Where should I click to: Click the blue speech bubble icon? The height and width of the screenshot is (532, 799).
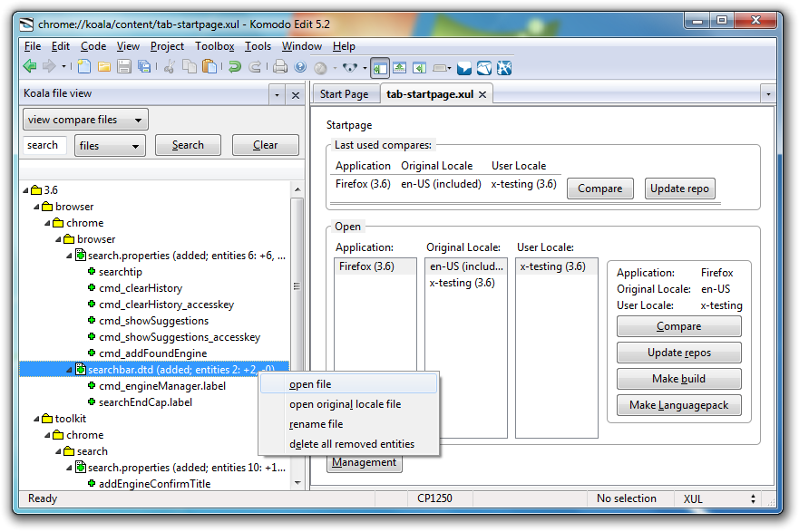tap(464, 68)
